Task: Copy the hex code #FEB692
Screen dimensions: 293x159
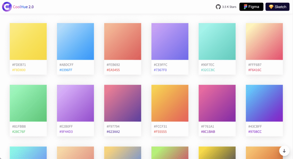Action: (113, 65)
